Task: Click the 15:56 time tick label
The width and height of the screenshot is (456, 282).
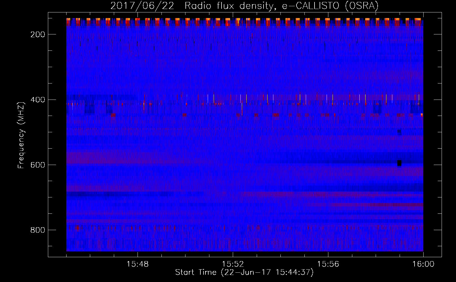Action: click(x=328, y=264)
